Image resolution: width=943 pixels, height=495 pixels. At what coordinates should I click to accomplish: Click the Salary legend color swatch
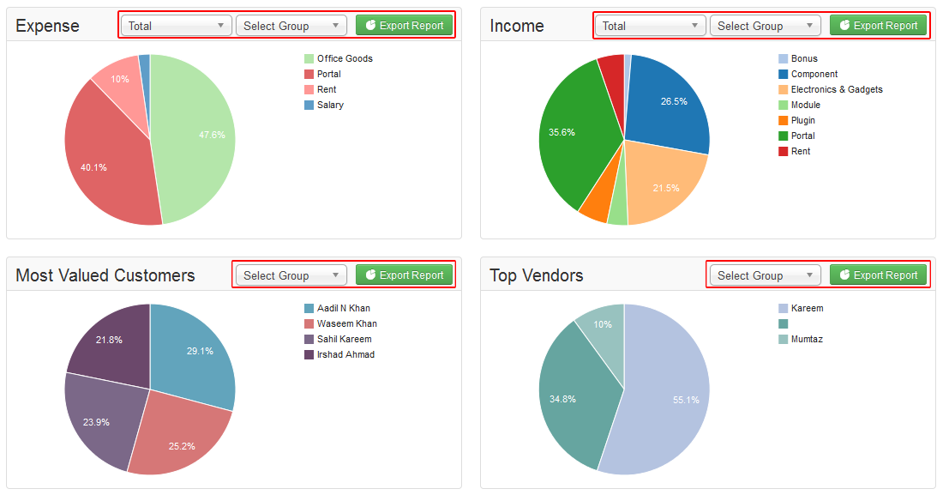309,105
